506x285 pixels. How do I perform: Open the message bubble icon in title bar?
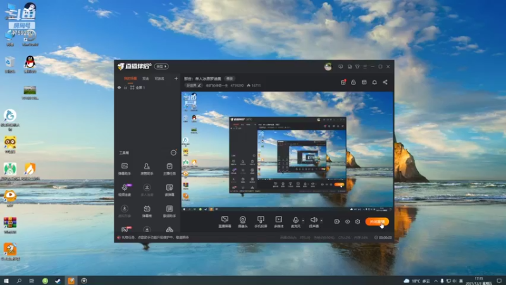click(x=340, y=66)
